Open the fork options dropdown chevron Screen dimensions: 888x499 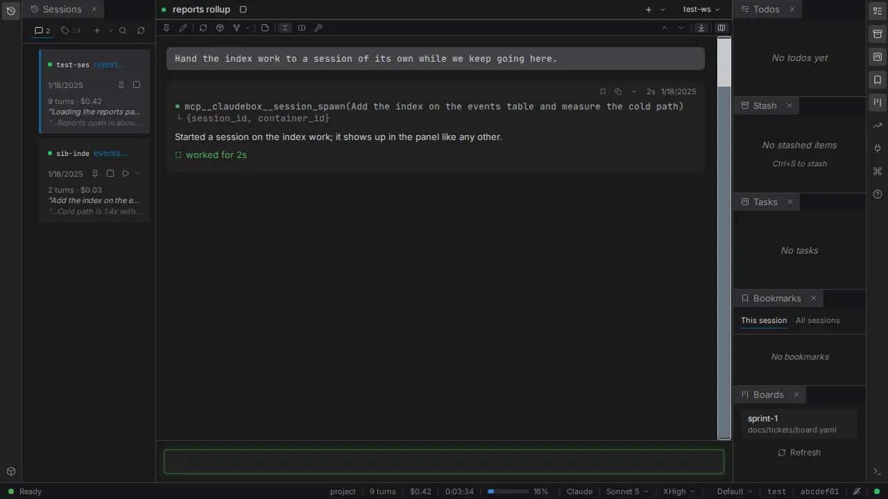click(x=248, y=28)
